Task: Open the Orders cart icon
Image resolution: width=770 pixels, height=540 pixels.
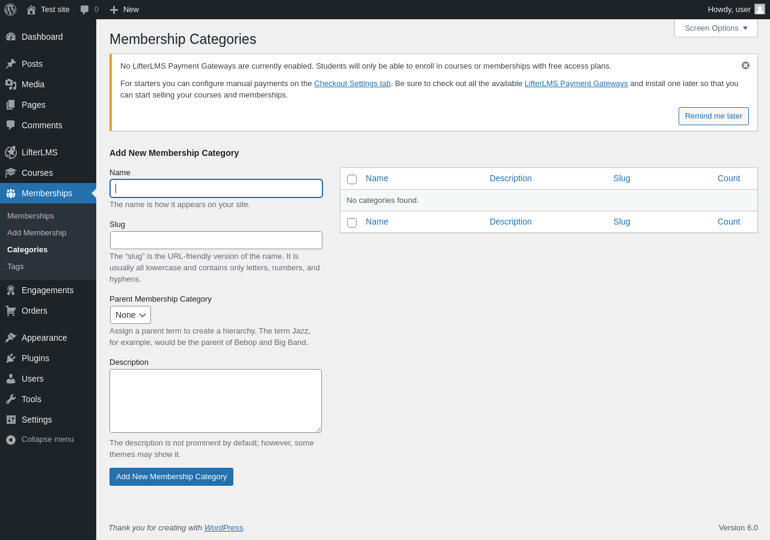Action: click(x=11, y=311)
